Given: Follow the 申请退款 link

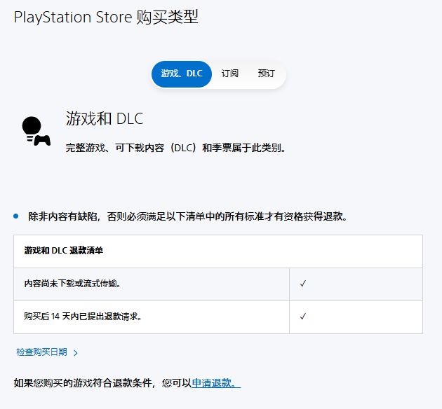Looking at the screenshot, I should pos(215,383).
